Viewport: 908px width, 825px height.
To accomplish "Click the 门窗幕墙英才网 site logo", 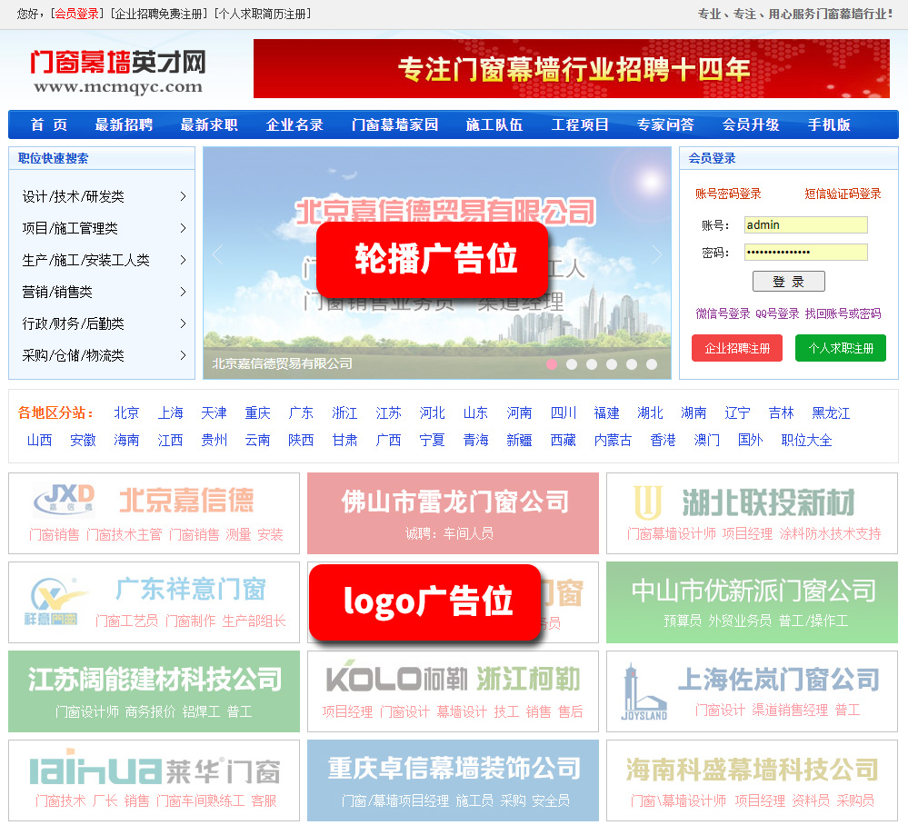I will point(117,71).
